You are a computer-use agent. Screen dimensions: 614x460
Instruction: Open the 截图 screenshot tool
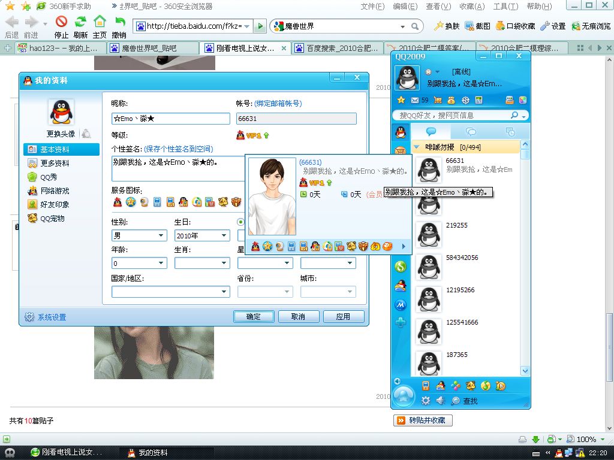(x=478, y=26)
